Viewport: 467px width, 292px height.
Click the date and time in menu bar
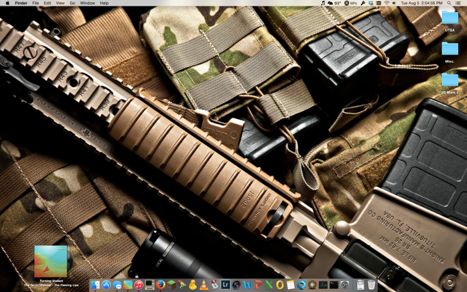[421, 3]
